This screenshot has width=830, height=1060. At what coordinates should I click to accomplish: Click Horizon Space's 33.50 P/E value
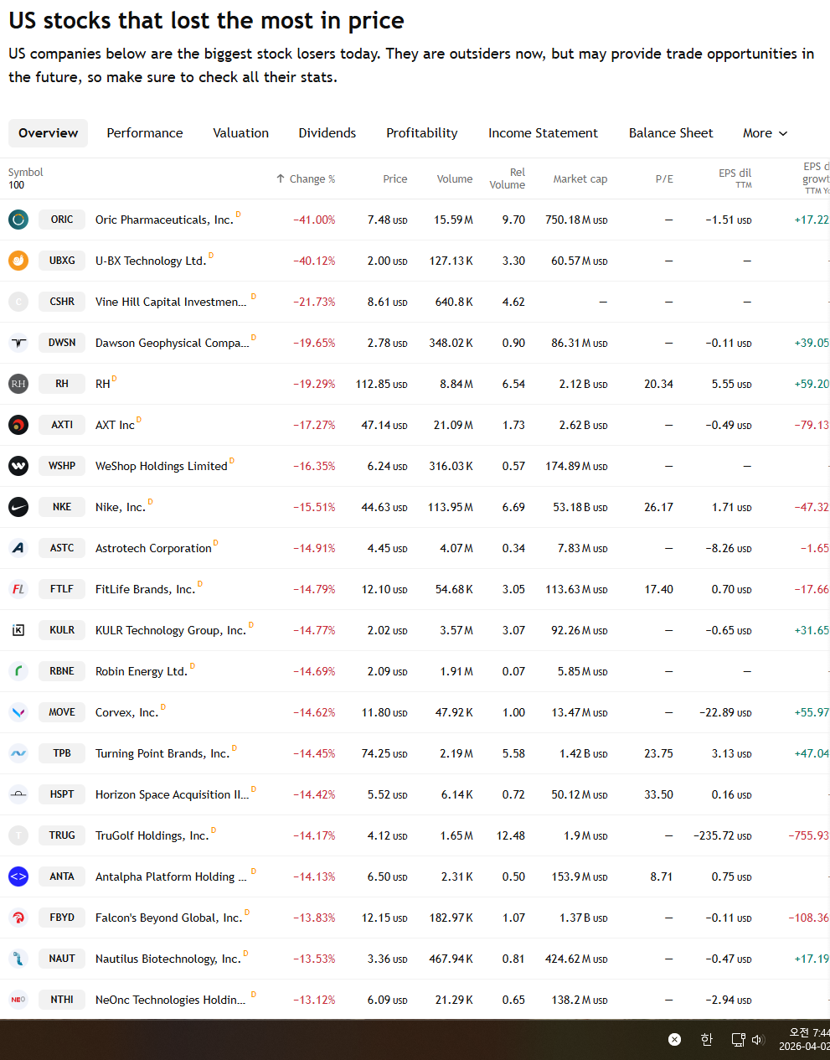(658, 794)
